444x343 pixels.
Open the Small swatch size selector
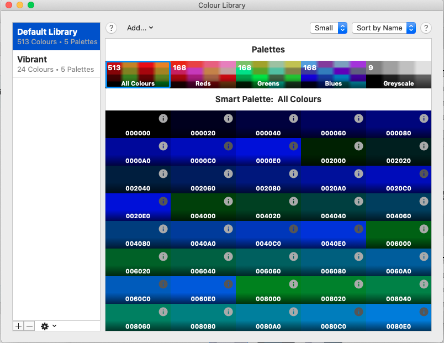click(x=329, y=28)
